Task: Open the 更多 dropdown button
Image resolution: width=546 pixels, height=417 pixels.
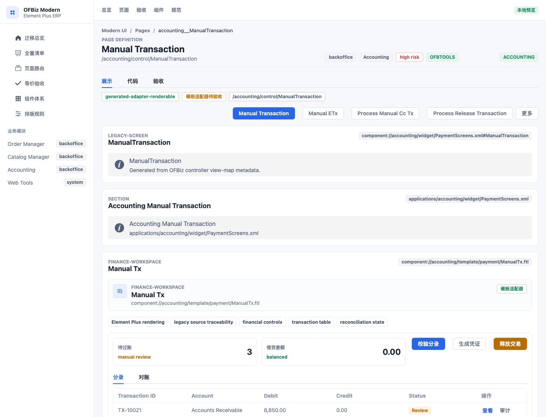Action: coord(527,113)
